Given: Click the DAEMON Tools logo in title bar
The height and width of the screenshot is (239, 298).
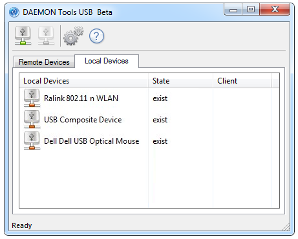Looking at the screenshot, I should tap(14, 12).
